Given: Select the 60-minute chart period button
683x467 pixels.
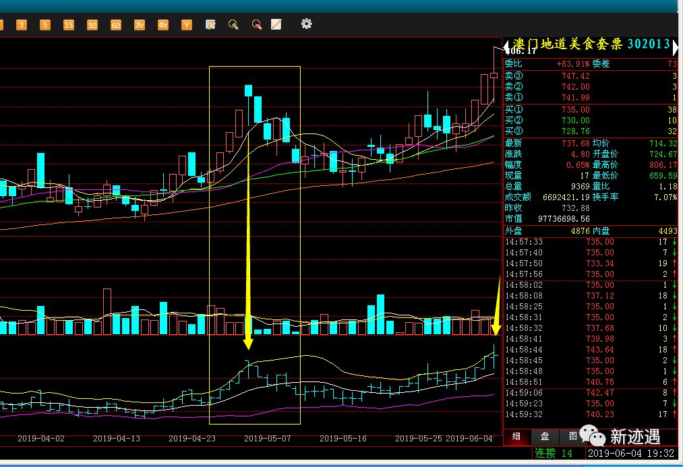Looking at the screenshot, I should click(x=115, y=25).
